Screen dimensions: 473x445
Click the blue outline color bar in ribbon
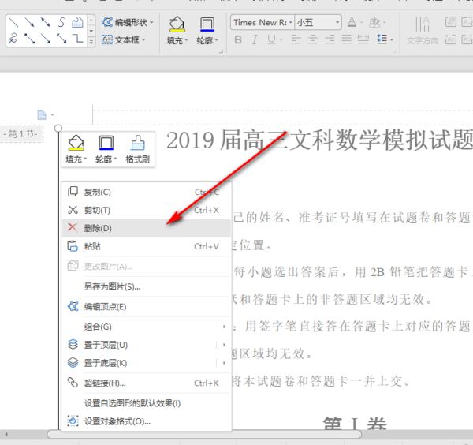tap(207, 31)
